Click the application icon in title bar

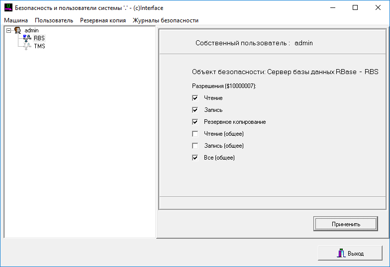(8, 8)
